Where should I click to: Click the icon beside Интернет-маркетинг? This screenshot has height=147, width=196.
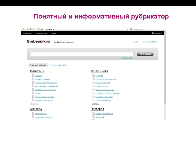tap(33, 79)
